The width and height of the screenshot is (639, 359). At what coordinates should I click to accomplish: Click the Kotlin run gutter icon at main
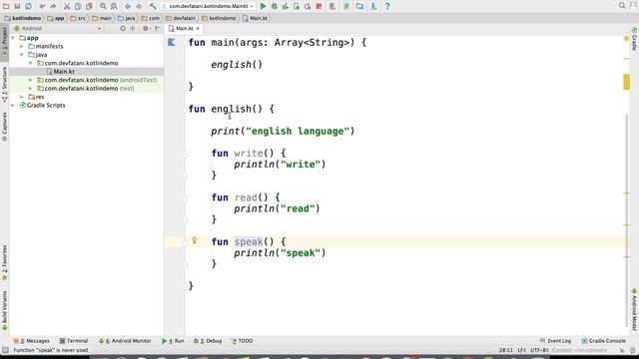pos(172,42)
